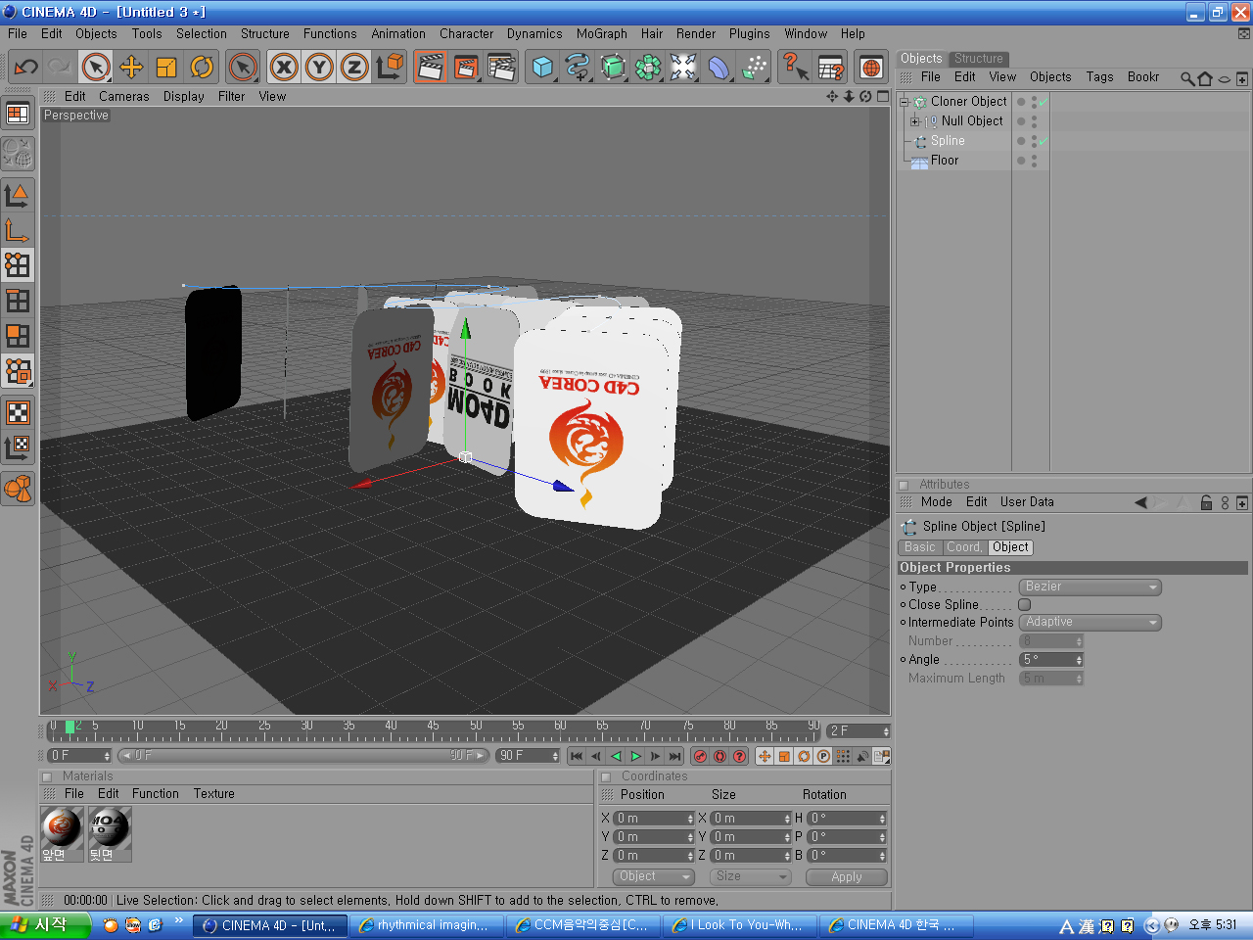
Task: Open the spline Type dropdown
Action: [x=1090, y=587]
